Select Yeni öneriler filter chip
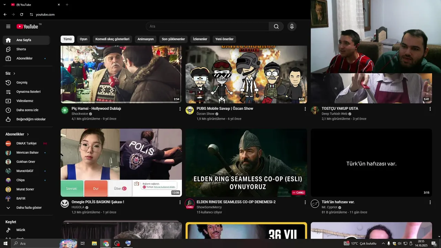Screen dimensions: 441x248 pos(224,39)
